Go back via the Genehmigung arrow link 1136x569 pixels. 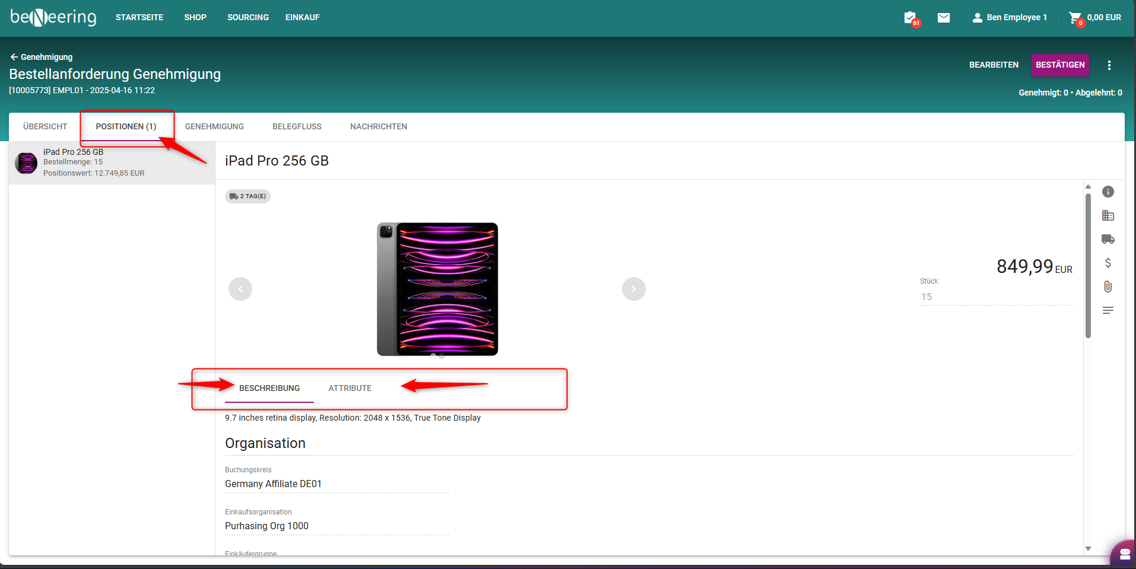pos(42,57)
